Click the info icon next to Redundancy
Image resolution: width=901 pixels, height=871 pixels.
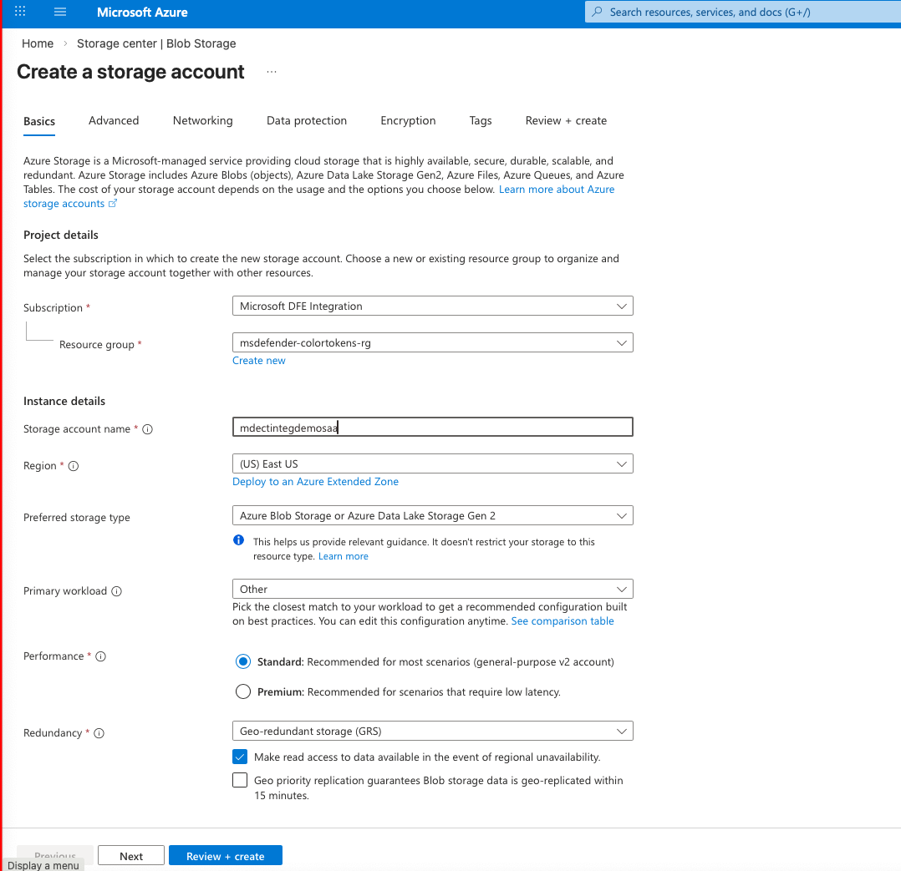pyautogui.click(x=99, y=733)
